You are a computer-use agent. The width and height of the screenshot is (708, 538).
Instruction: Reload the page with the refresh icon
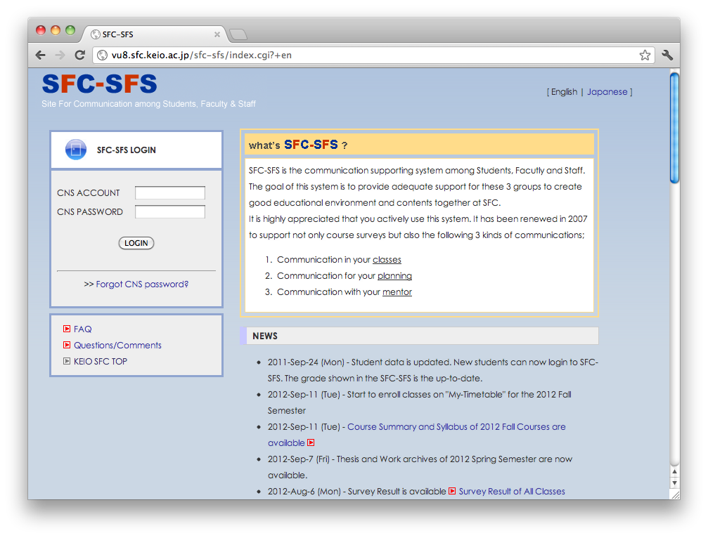point(80,55)
